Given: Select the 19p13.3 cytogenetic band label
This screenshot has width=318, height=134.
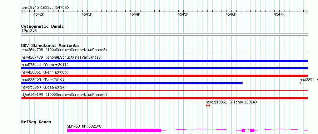Looking at the screenshot, I should (x=29, y=31).
